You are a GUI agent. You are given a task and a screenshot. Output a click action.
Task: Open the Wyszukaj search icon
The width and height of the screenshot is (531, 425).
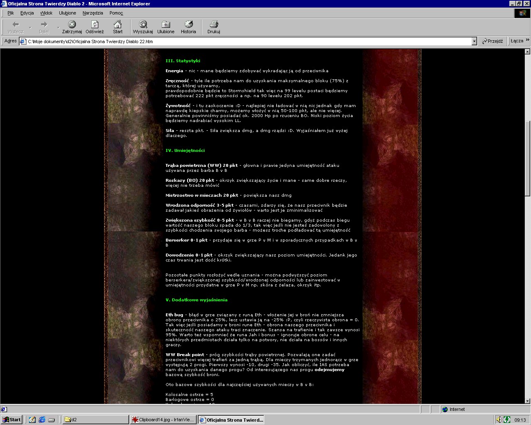point(143,24)
